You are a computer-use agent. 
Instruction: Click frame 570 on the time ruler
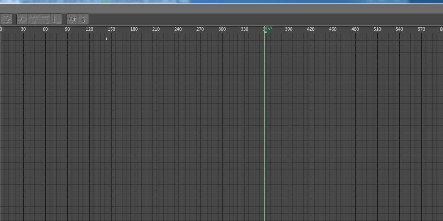coord(421,29)
